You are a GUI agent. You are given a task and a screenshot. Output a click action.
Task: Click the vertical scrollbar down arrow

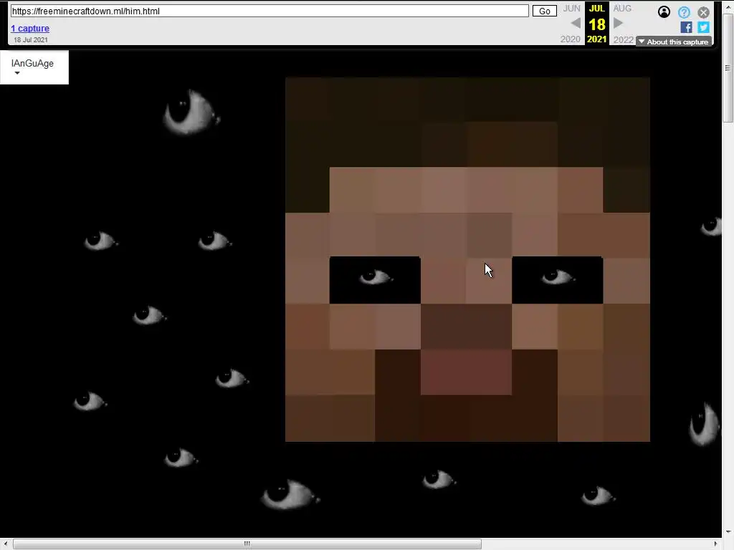click(728, 532)
